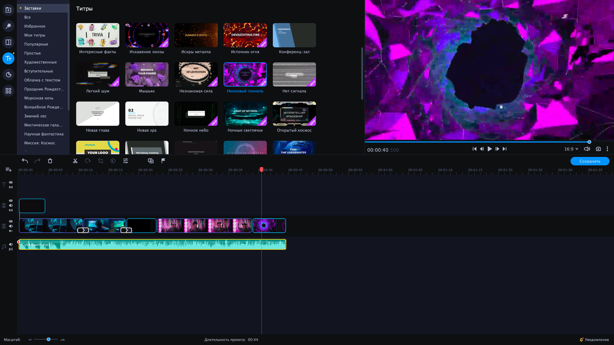Click the Crop tool icon
The image size is (614, 345).
[101, 161]
